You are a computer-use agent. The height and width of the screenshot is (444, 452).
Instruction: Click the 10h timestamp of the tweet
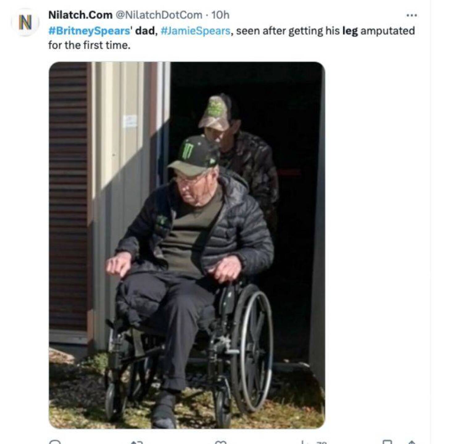(x=220, y=15)
